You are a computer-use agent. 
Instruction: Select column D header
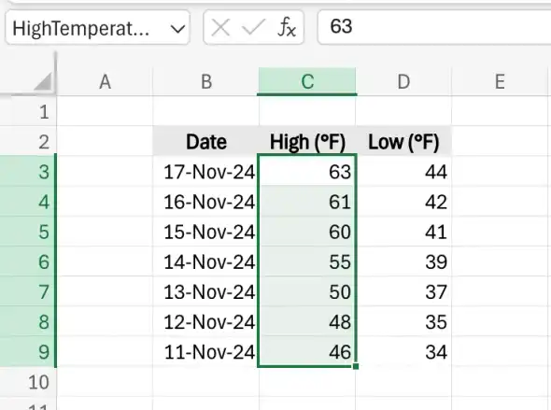403,81
